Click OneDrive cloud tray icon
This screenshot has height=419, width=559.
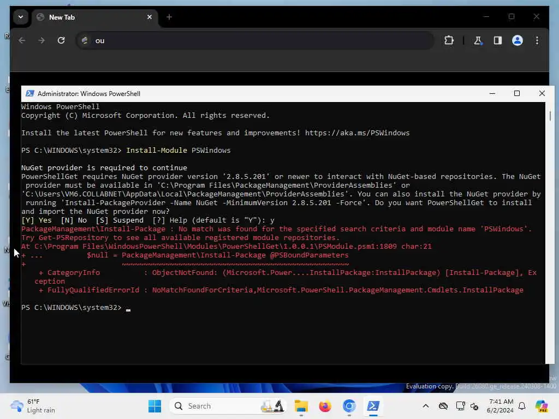click(443, 406)
